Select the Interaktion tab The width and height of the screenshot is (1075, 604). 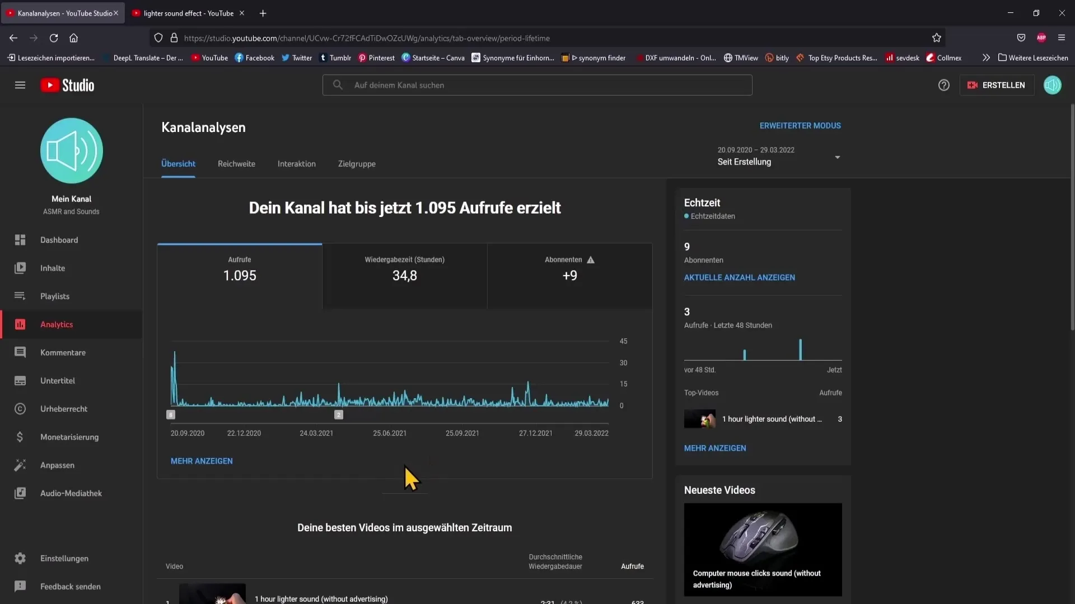[x=296, y=164]
